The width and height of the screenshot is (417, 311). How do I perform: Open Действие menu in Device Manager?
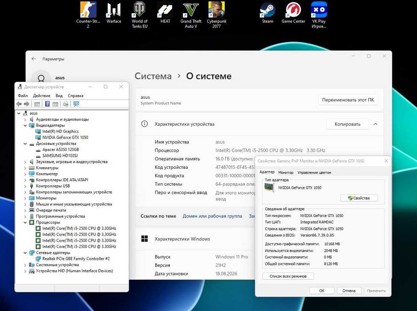(41, 96)
